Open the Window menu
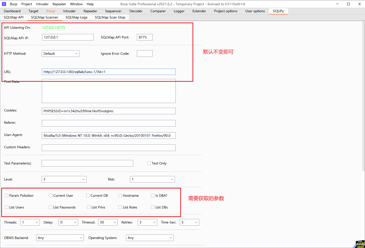 click(76, 4)
